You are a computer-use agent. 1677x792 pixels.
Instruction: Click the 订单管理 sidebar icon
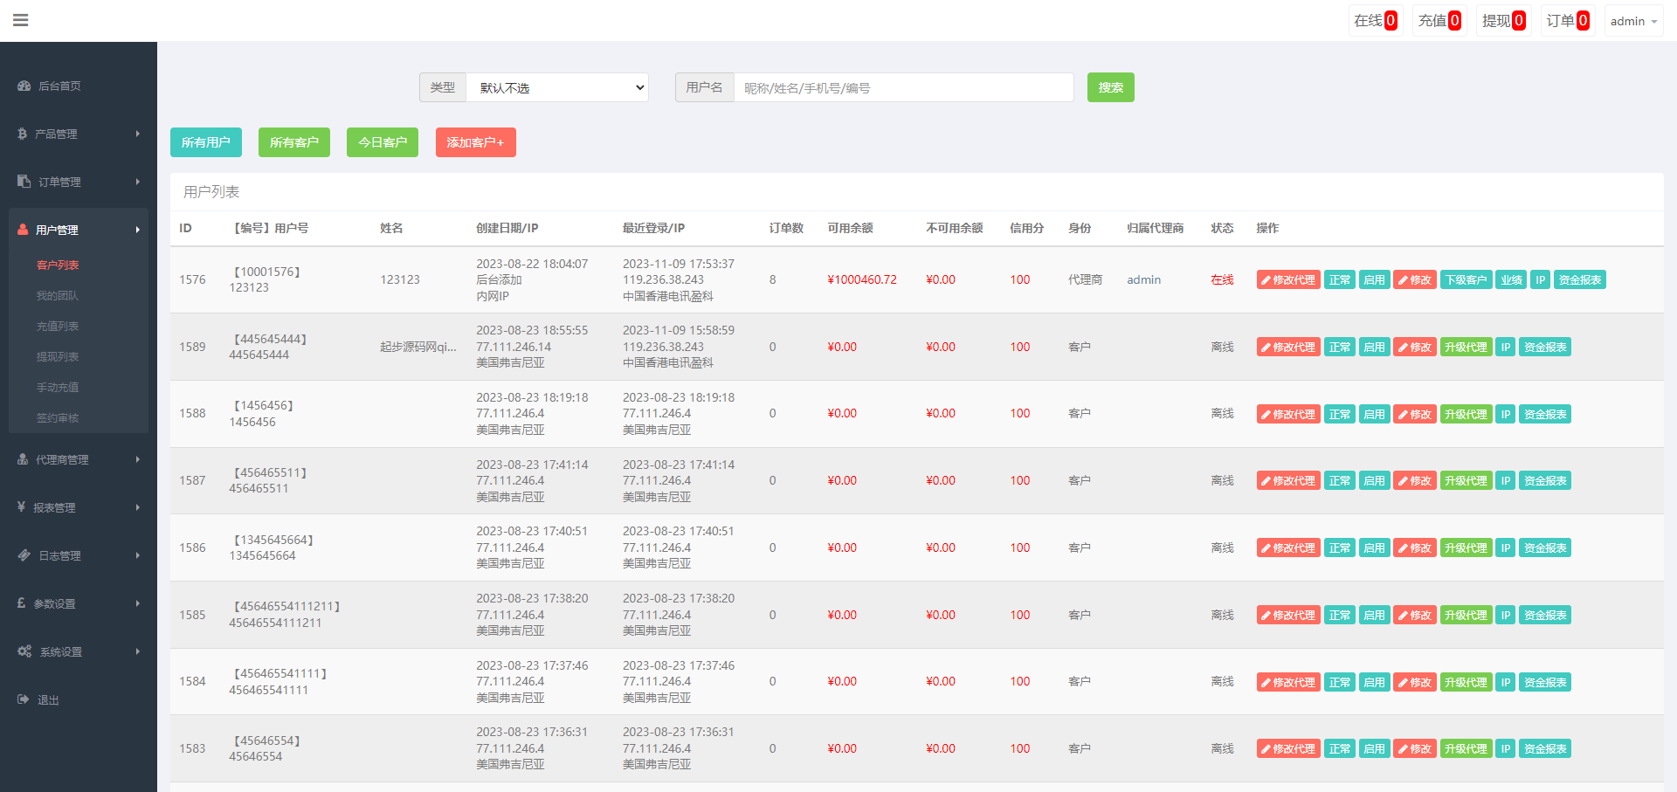coord(24,182)
